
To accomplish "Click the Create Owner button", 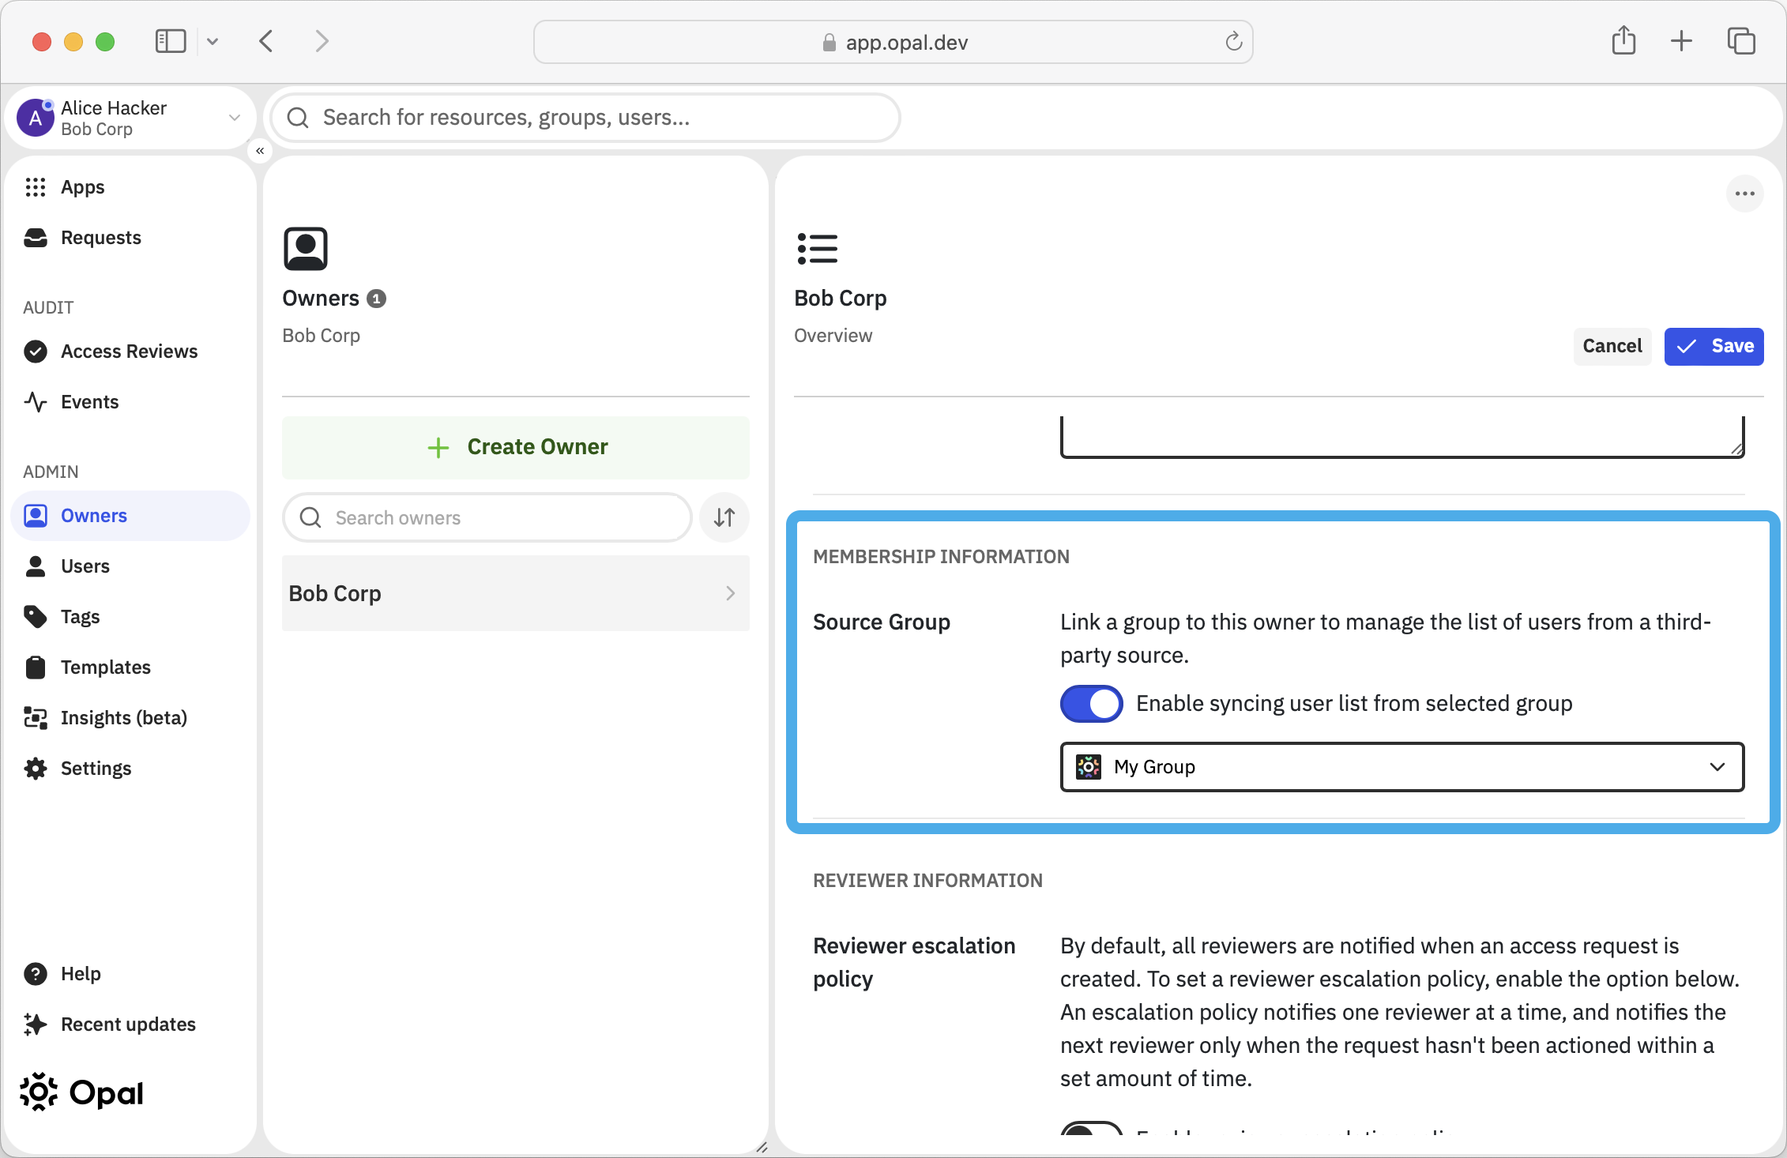I will pos(516,447).
